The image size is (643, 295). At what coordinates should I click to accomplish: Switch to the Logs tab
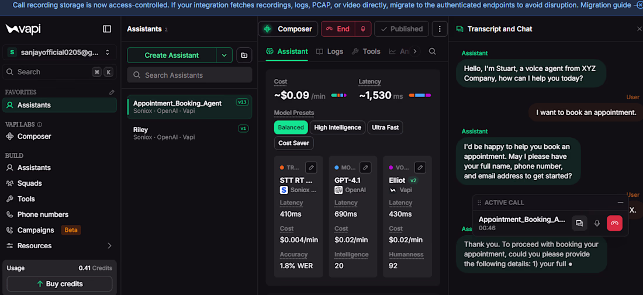pos(329,51)
